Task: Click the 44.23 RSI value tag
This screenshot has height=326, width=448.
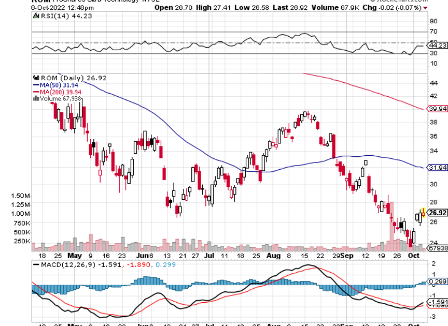Action: click(x=438, y=46)
